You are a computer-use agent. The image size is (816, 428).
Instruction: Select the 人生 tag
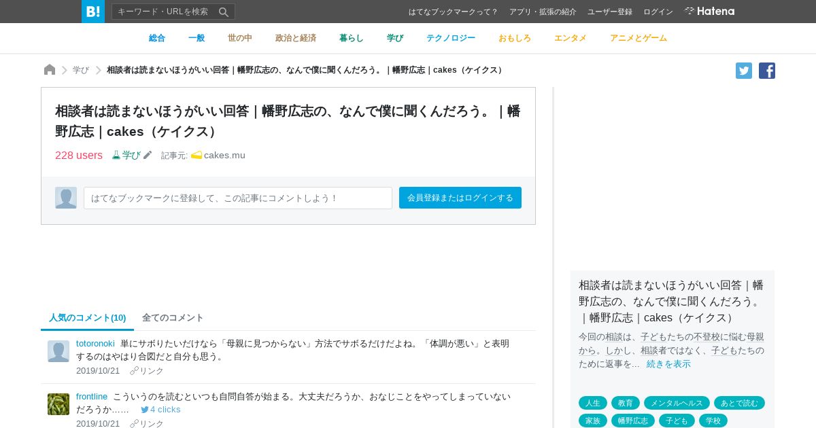pyautogui.click(x=593, y=403)
